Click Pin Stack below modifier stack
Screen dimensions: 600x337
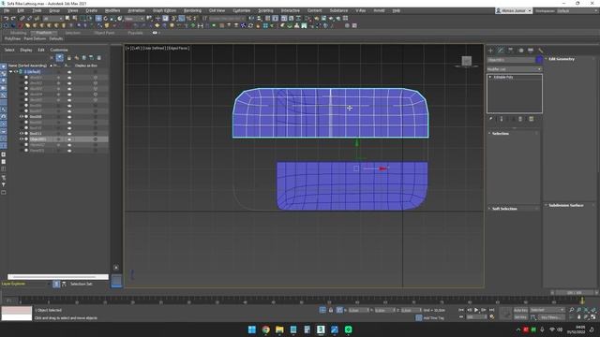(x=491, y=119)
